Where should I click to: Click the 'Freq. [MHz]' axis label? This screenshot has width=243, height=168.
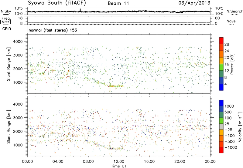(5, 21)
